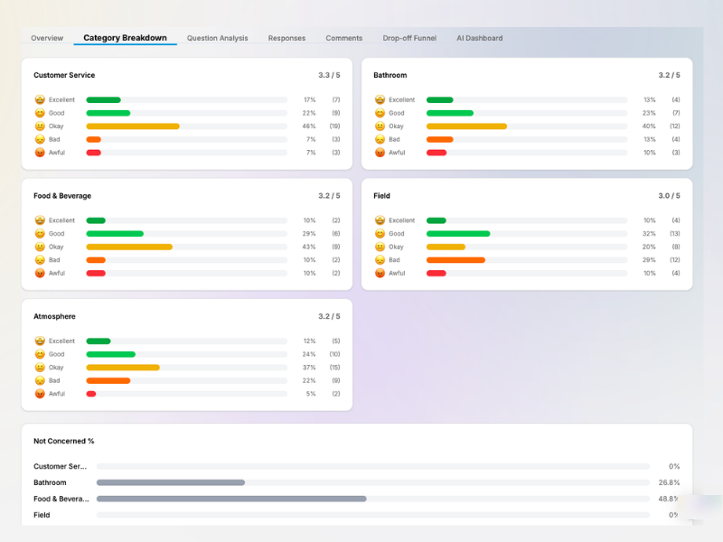Click the 32% value in Field card
Image resolution: width=723 pixels, height=542 pixels.
click(x=649, y=234)
